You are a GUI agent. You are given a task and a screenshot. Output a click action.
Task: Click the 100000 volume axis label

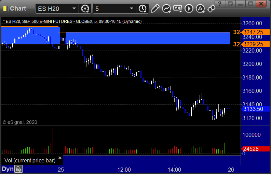pyautogui.click(x=252, y=135)
